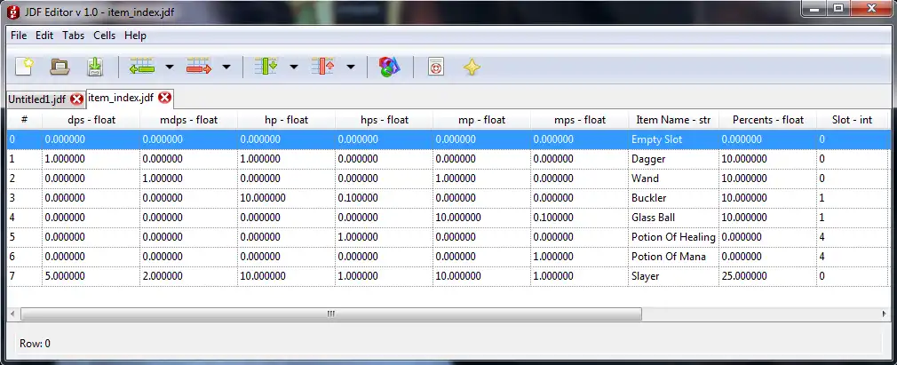897x365 pixels.
Task: Click the '#' column header
Action: coord(25,120)
